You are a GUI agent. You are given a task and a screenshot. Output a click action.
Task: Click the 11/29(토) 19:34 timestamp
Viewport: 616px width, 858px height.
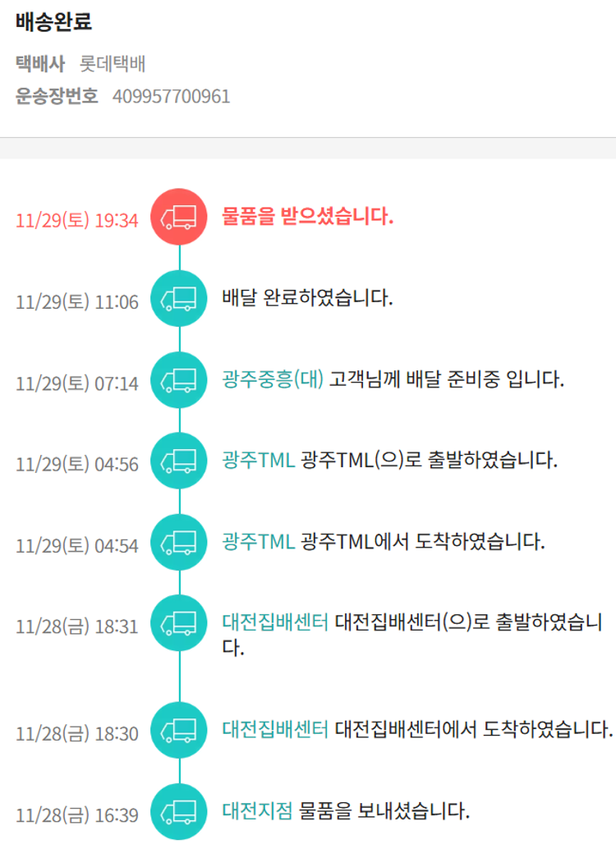click(x=77, y=221)
